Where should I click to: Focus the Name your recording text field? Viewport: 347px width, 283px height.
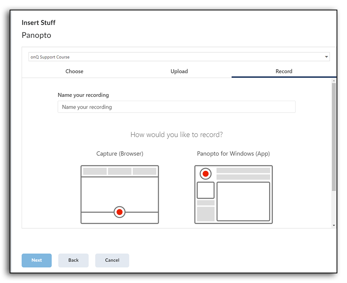point(177,107)
